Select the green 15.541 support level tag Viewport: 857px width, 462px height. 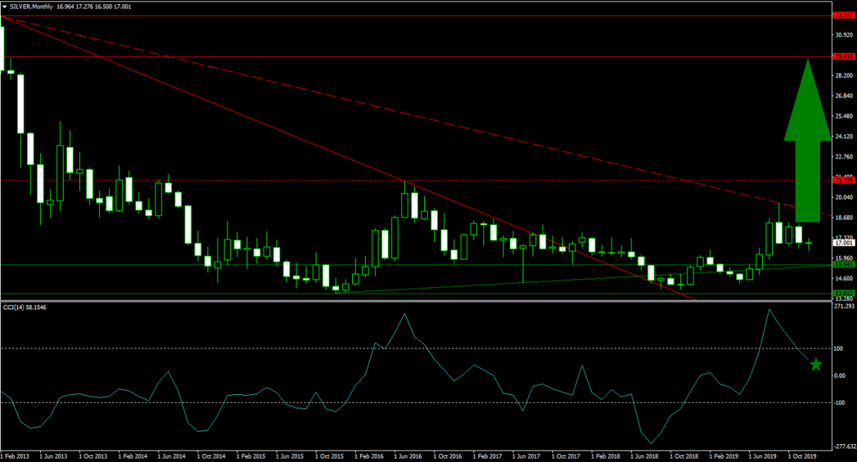point(843,264)
